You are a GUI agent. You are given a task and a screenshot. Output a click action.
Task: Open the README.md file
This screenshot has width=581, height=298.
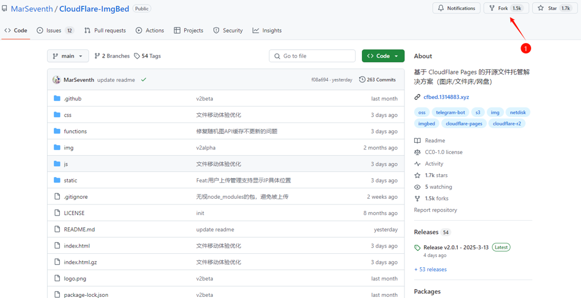(79, 229)
